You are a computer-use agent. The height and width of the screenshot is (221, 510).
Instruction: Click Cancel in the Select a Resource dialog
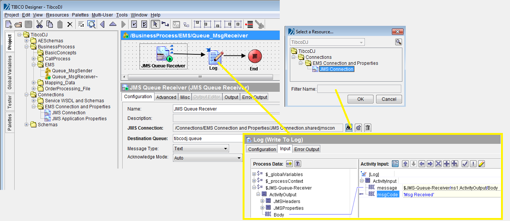(389, 99)
